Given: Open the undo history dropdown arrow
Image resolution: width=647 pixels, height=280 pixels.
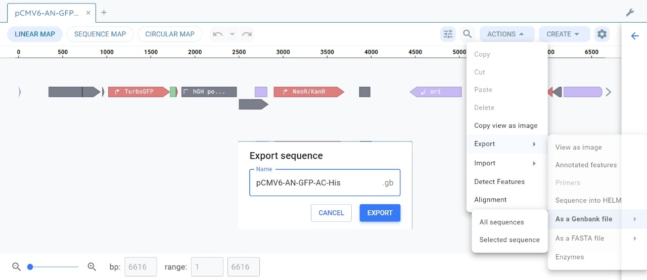Looking at the screenshot, I should pos(233,34).
